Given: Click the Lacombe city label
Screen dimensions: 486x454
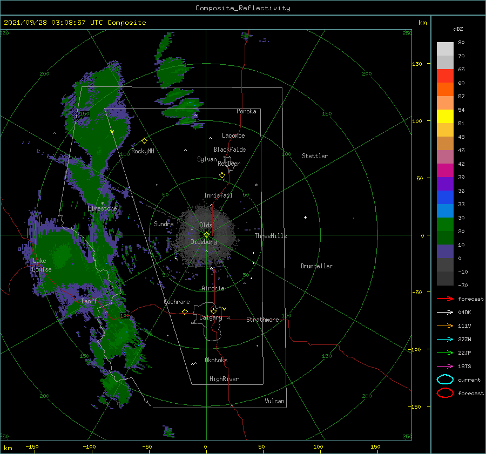Looking at the screenshot, I should (x=233, y=135).
